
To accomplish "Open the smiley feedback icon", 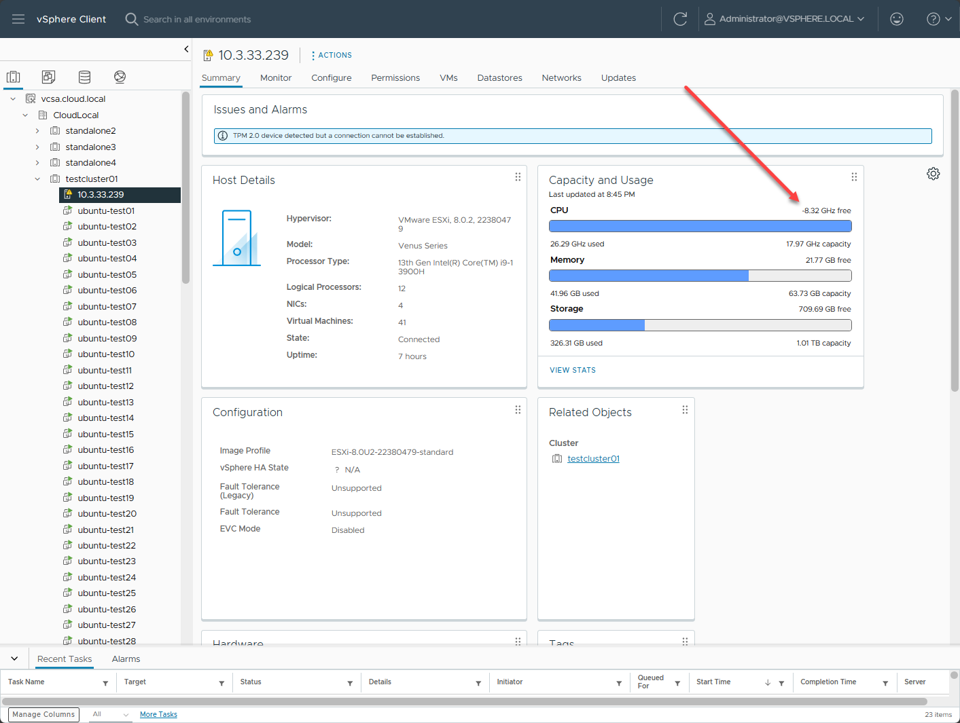I will [x=897, y=19].
